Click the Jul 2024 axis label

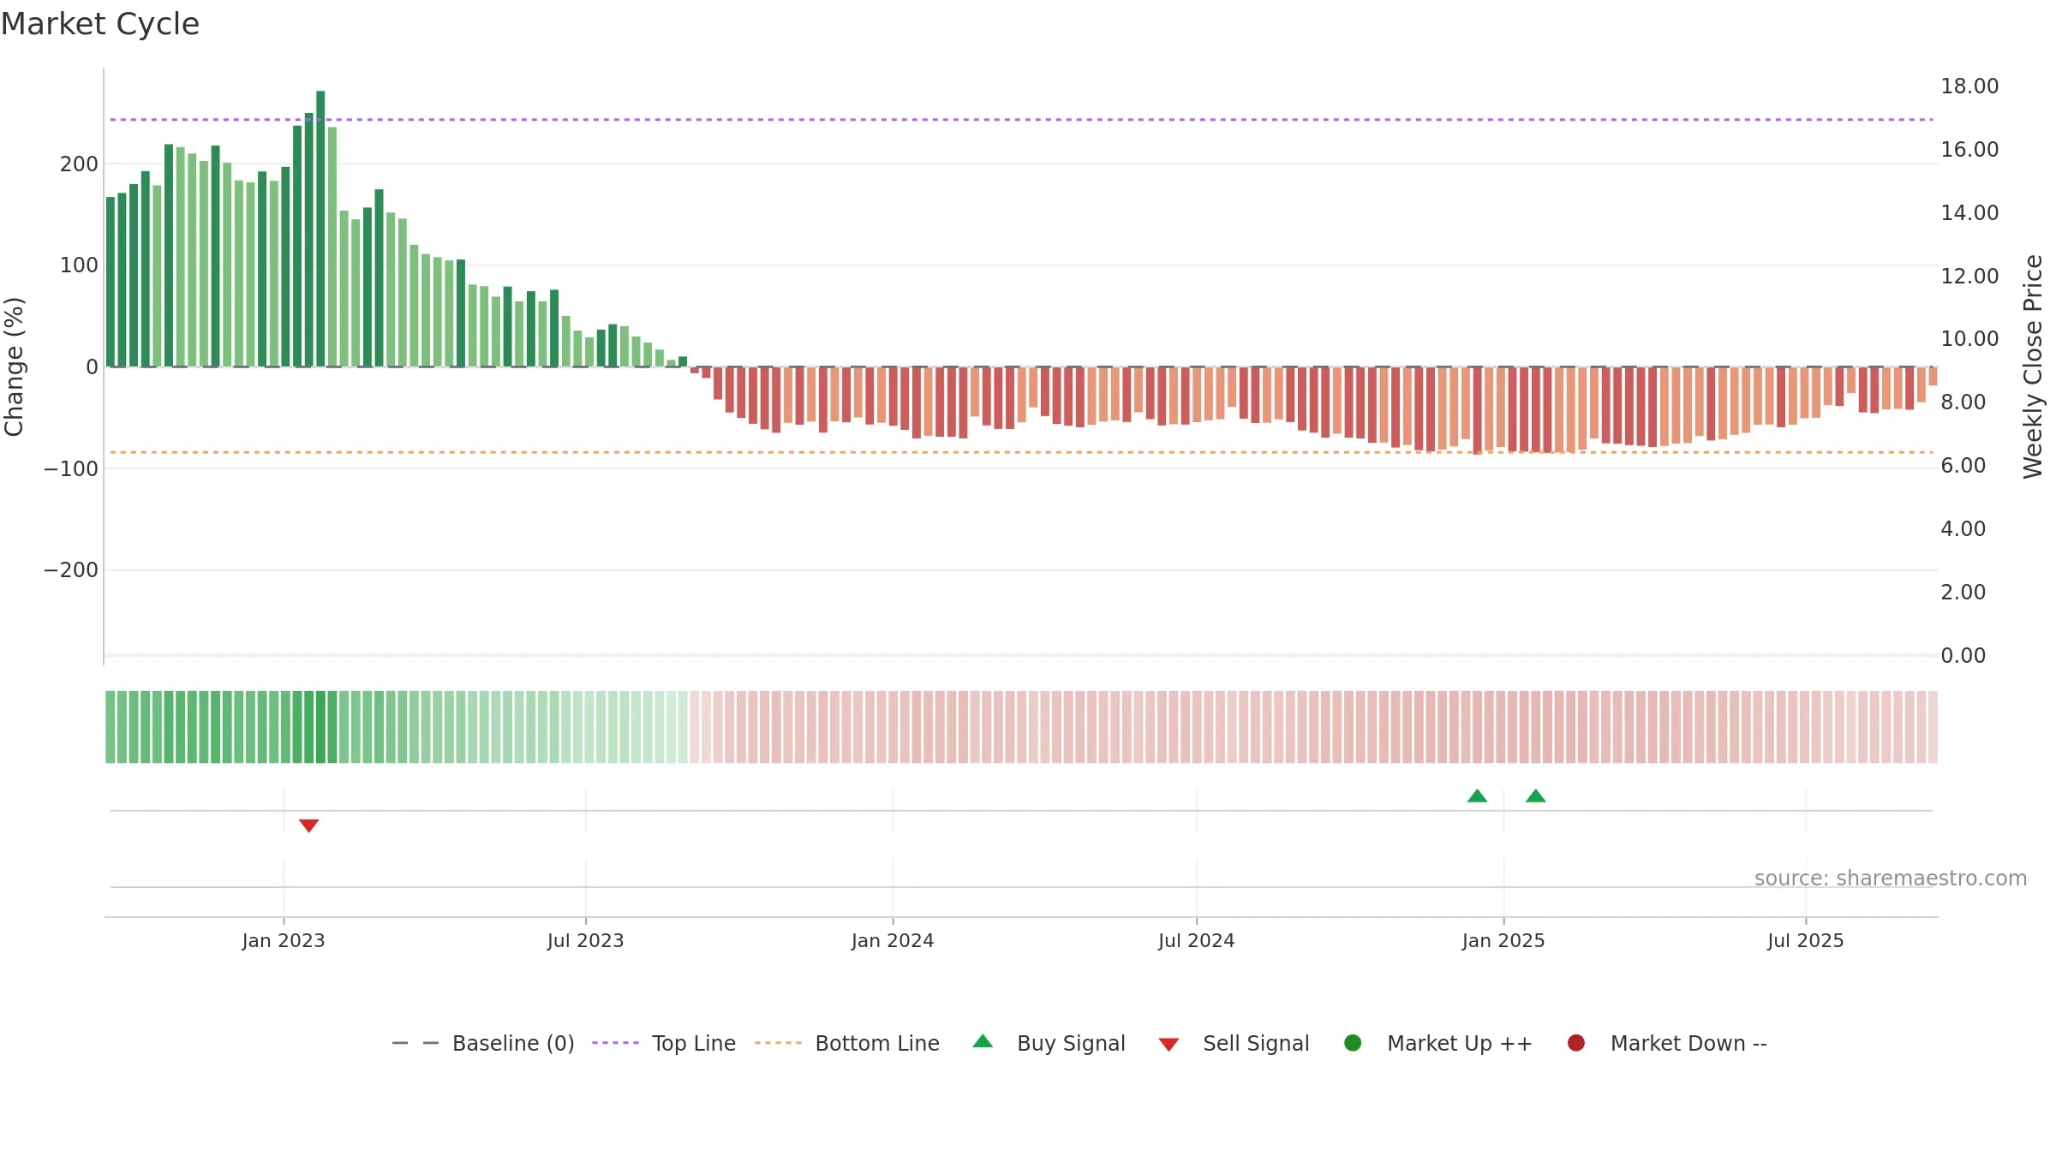click(x=1197, y=941)
